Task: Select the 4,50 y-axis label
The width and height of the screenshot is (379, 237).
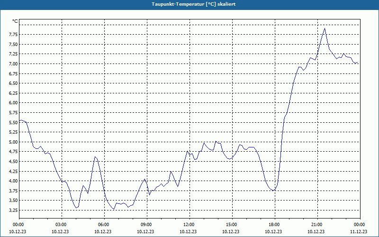Action: [13, 161]
